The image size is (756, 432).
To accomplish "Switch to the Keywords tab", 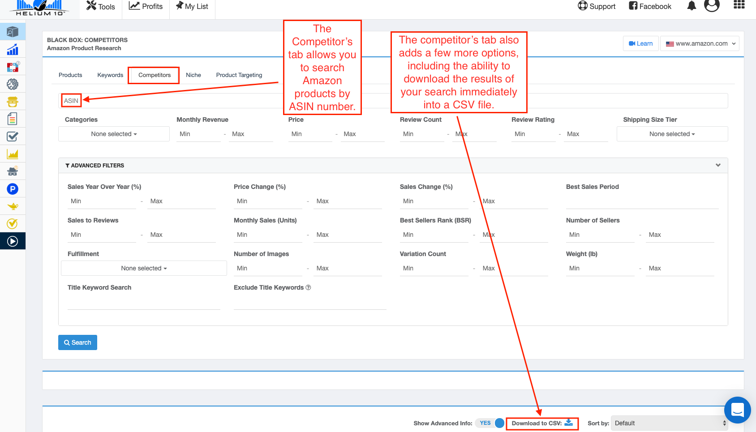I will [110, 75].
